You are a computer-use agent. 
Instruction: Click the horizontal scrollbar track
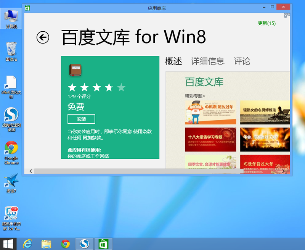(139, 171)
